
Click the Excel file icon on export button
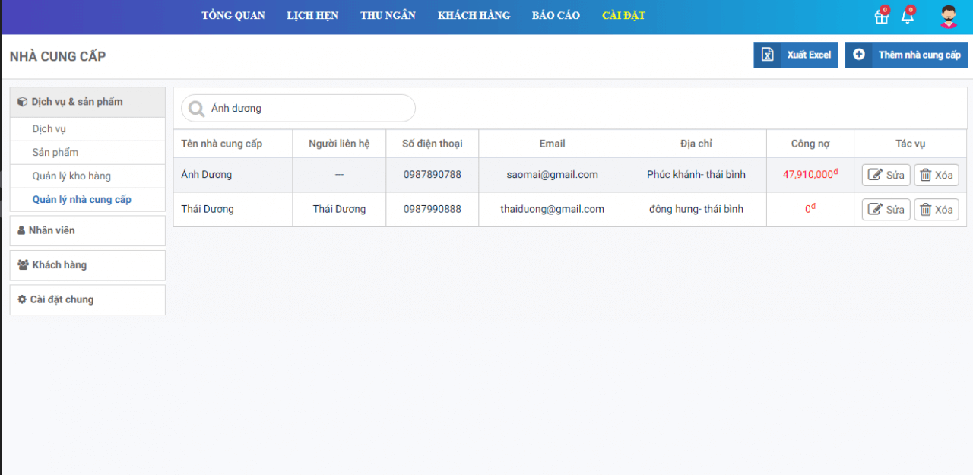(x=768, y=55)
